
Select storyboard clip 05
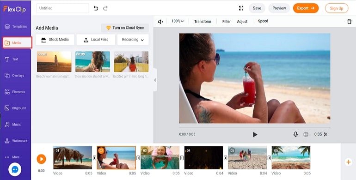tap(247, 158)
